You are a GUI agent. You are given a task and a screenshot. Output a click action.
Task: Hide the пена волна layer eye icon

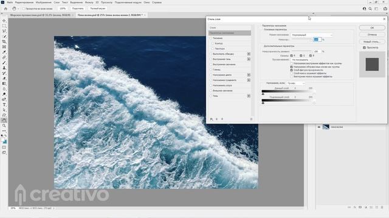pyautogui.click(x=319, y=127)
